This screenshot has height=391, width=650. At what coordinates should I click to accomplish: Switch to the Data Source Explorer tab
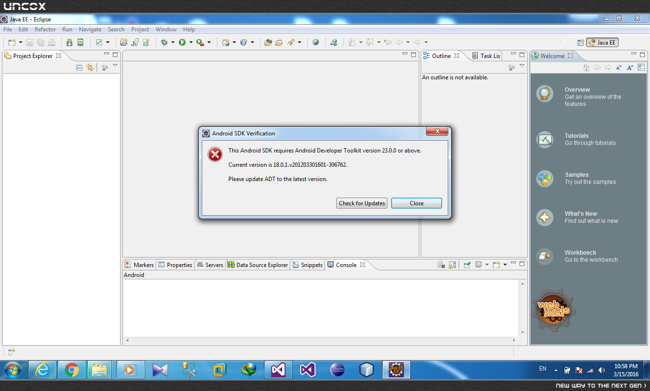(x=257, y=265)
